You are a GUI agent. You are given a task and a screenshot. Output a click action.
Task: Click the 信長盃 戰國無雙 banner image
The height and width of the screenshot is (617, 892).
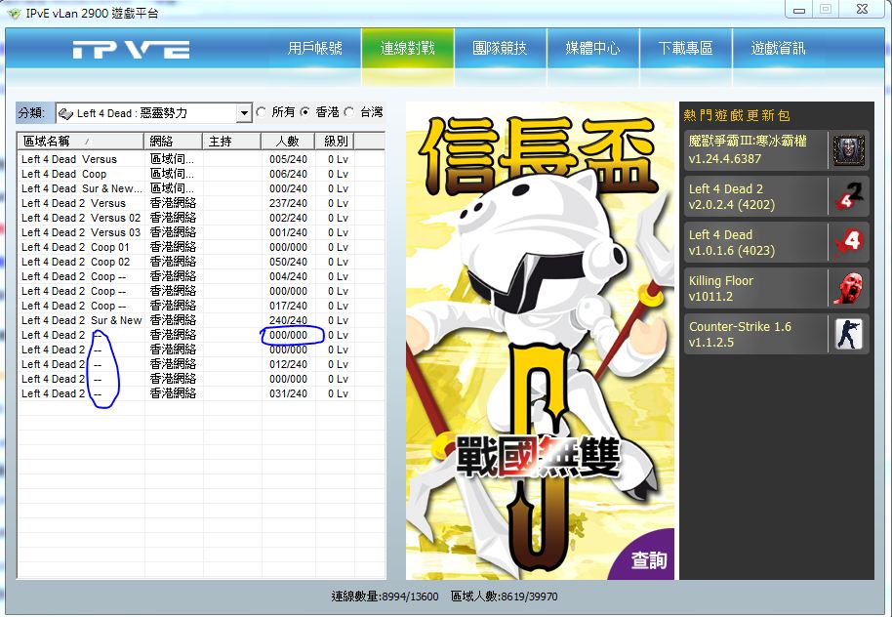coord(540,341)
